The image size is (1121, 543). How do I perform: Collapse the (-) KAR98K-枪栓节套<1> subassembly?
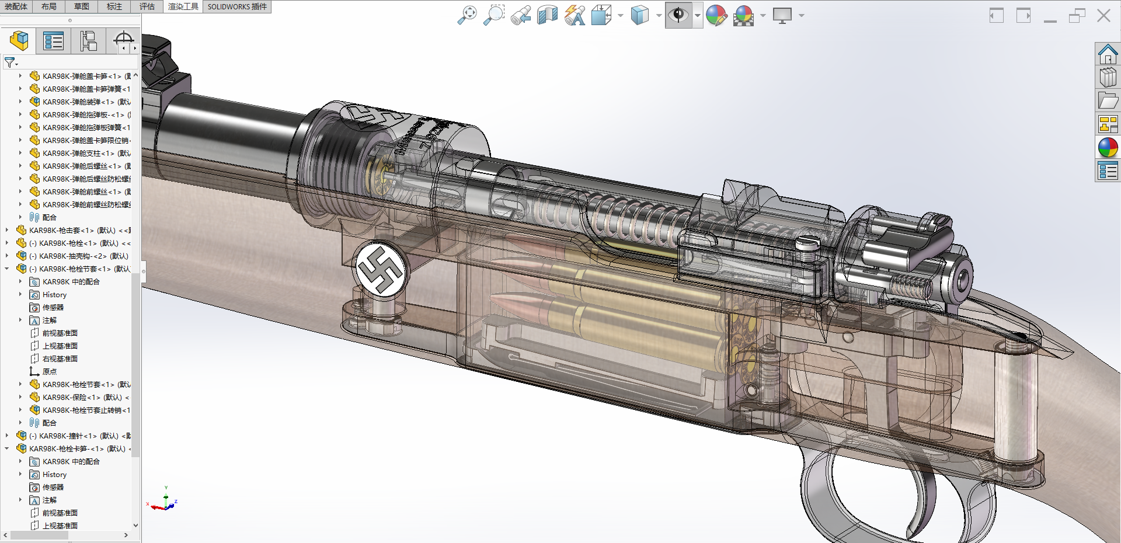(x=7, y=269)
